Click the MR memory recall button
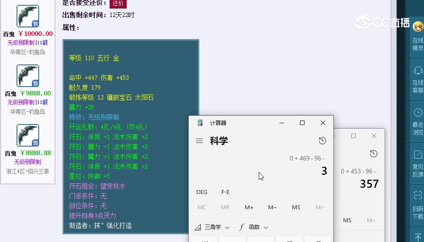Viewport: 424px width, 242px height. pos(225,207)
